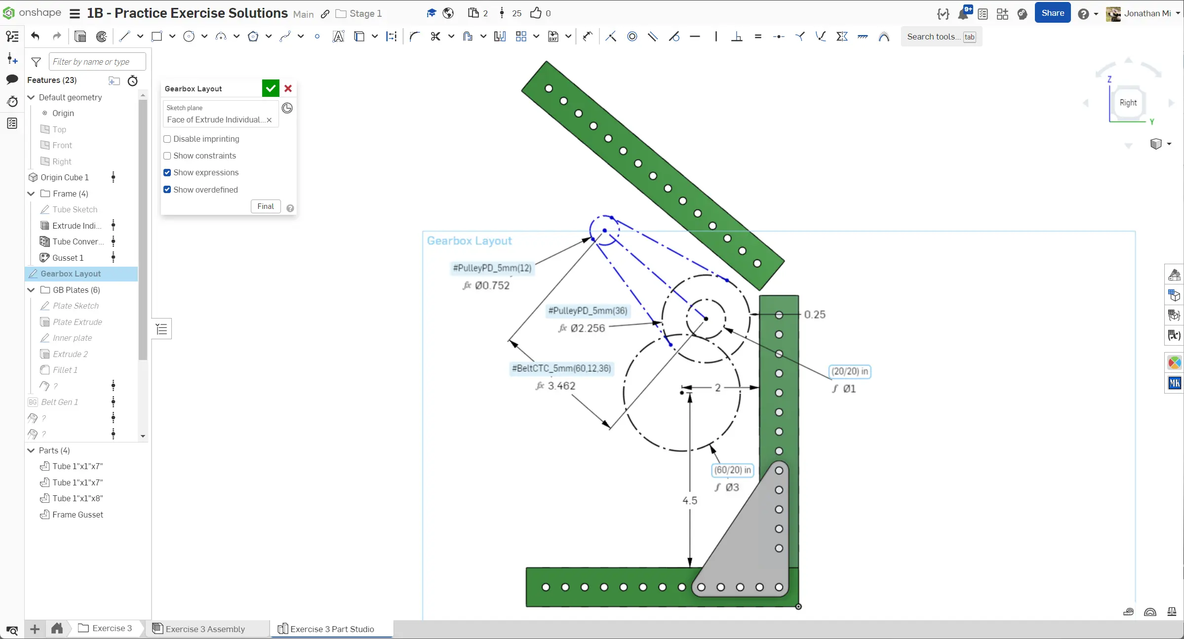Select the Sketch Fillet tool
Image resolution: width=1184 pixels, height=639 pixels.
click(x=414, y=37)
